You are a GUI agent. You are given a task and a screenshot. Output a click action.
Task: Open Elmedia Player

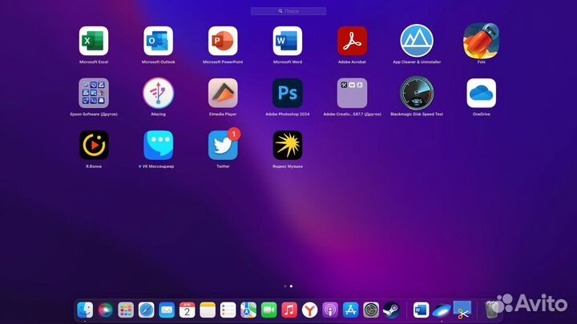click(223, 93)
